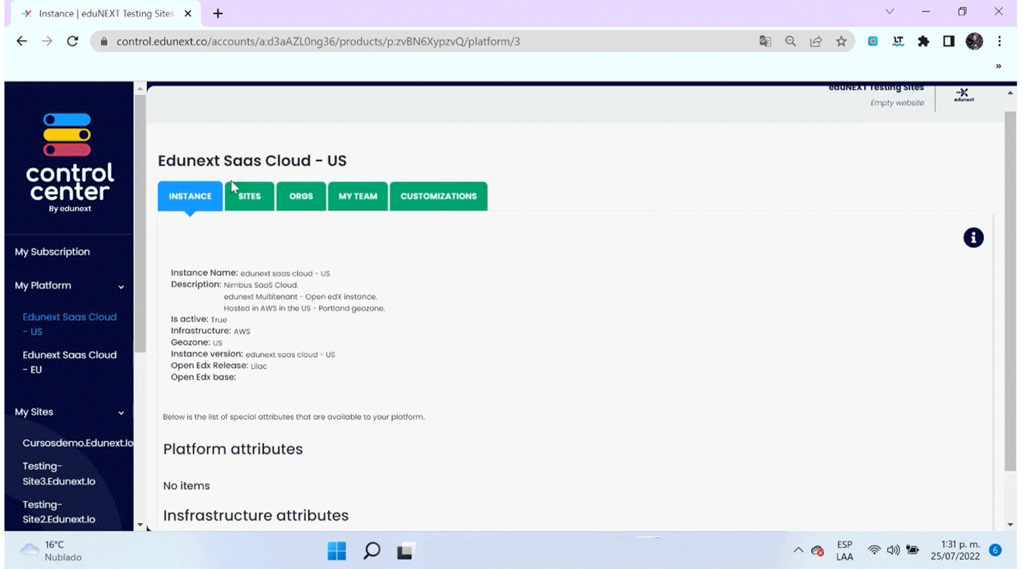
Task: Switch to the Orgs tab
Action: 301,196
